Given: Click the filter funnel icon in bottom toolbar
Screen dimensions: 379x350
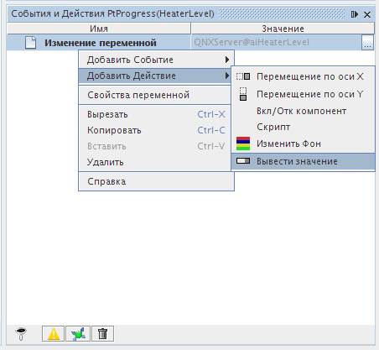Looking at the screenshot, I should point(21,333).
